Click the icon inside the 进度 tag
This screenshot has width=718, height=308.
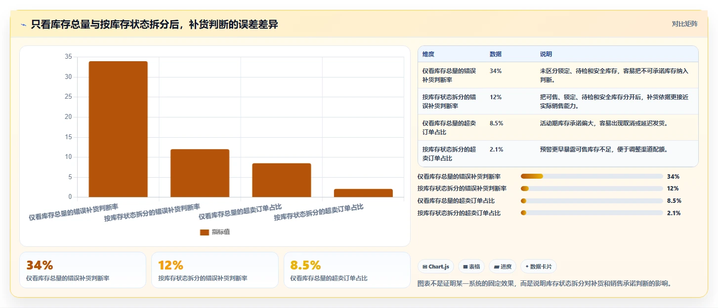(x=496, y=267)
